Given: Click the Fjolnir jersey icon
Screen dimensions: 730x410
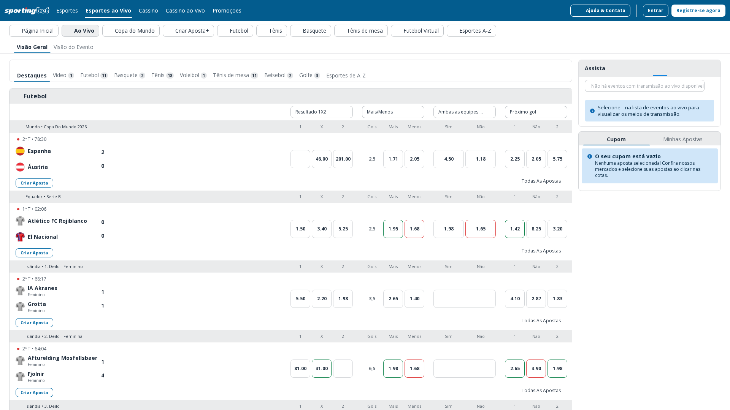Looking at the screenshot, I should 20,377.
